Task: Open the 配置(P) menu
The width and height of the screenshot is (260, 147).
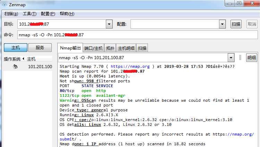Action: tap(48, 14)
